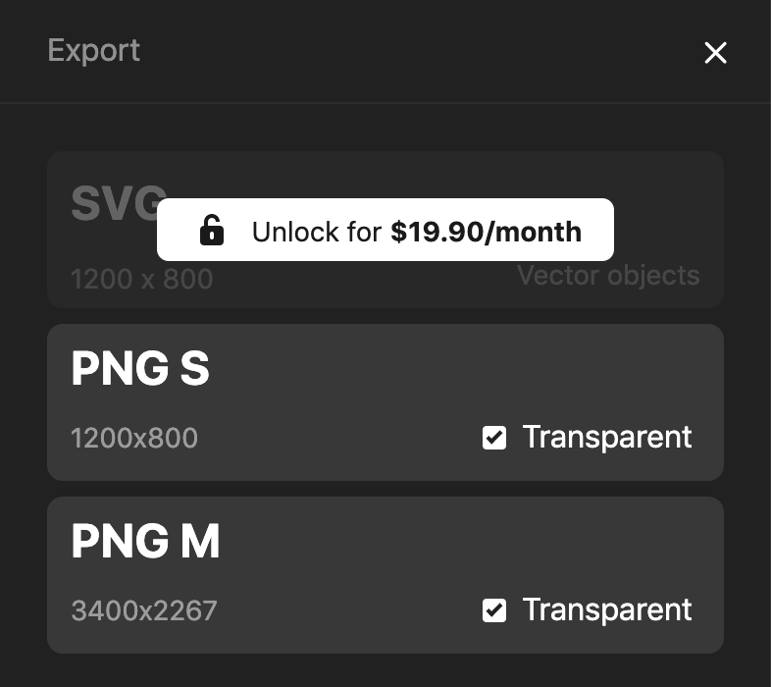The width and height of the screenshot is (771, 687).
Task: Select the PNG S export heading
Action: tap(140, 368)
